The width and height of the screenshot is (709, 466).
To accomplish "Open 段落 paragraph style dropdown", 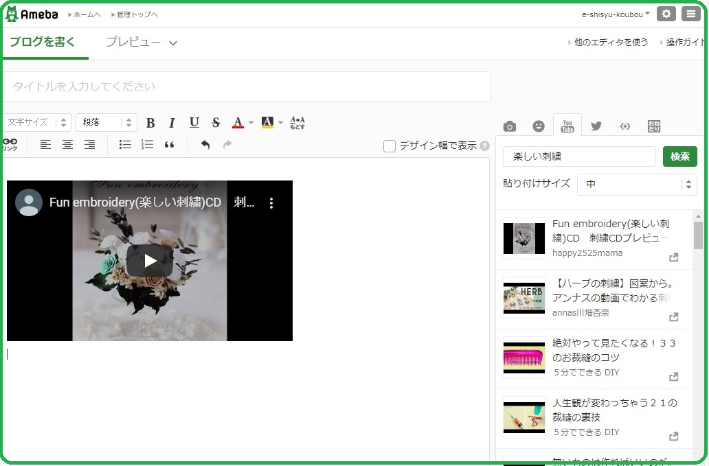I will tap(106, 122).
